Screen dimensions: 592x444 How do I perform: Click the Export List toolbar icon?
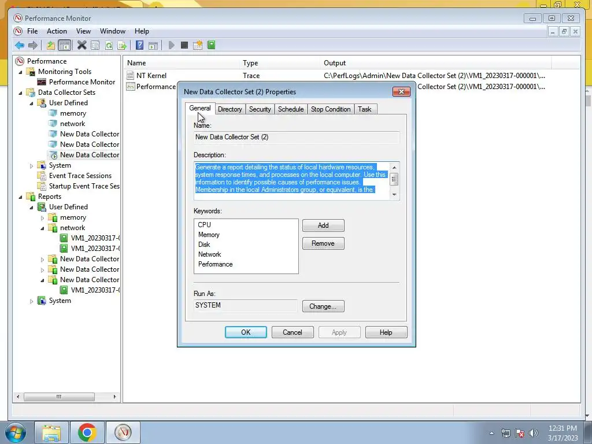pyautogui.click(x=122, y=45)
